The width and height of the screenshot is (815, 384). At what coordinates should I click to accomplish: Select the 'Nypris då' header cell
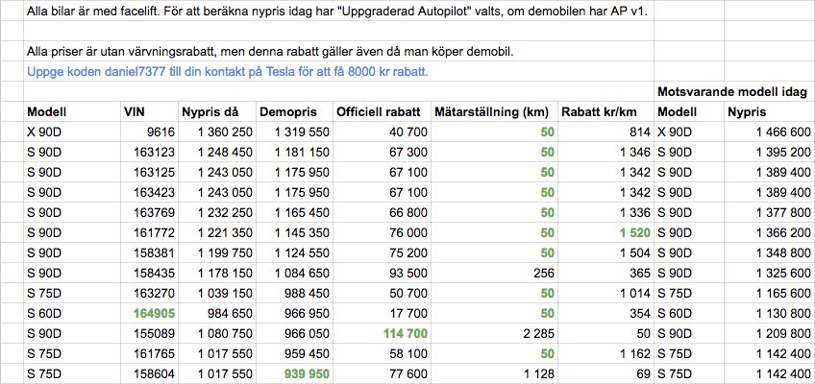(217, 112)
